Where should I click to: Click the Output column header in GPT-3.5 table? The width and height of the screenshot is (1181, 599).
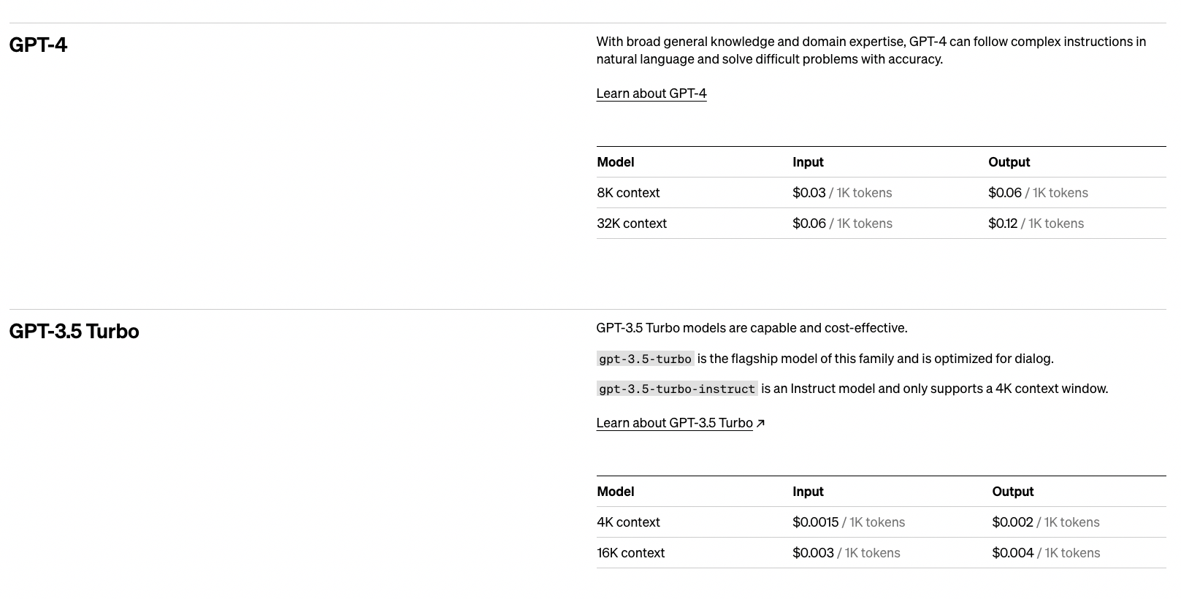1012,492
